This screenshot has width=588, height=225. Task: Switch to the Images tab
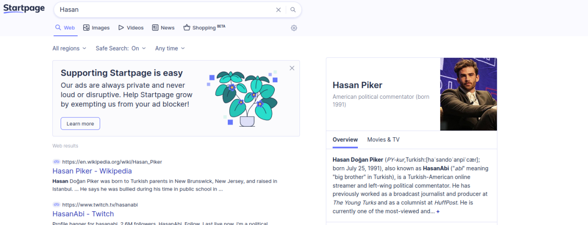[x=96, y=28]
